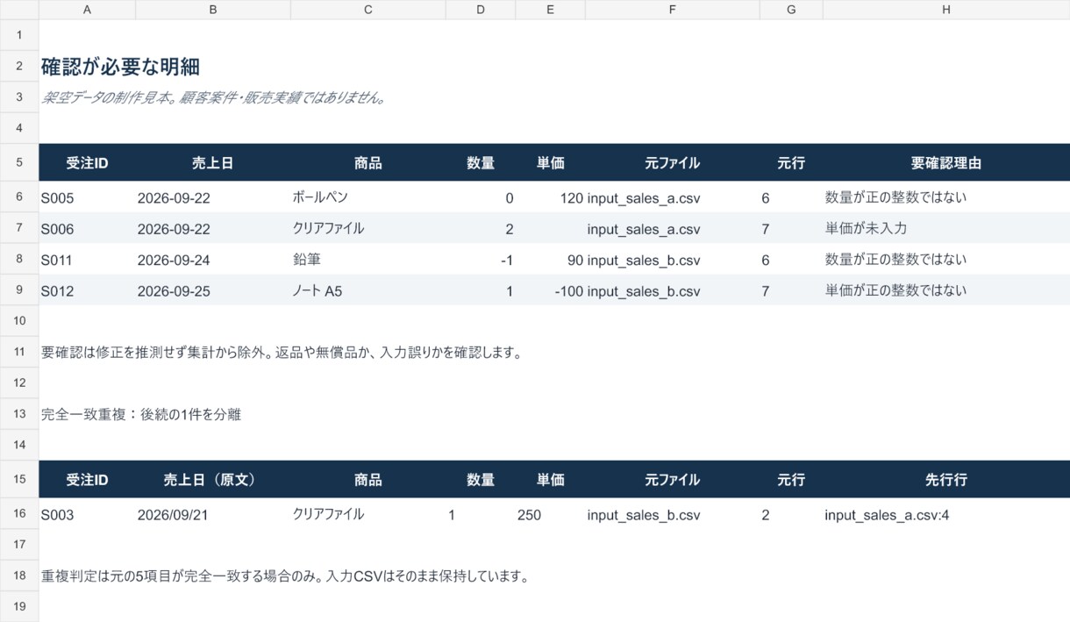Select column G header
The width and height of the screenshot is (1070, 622).
point(791,10)
